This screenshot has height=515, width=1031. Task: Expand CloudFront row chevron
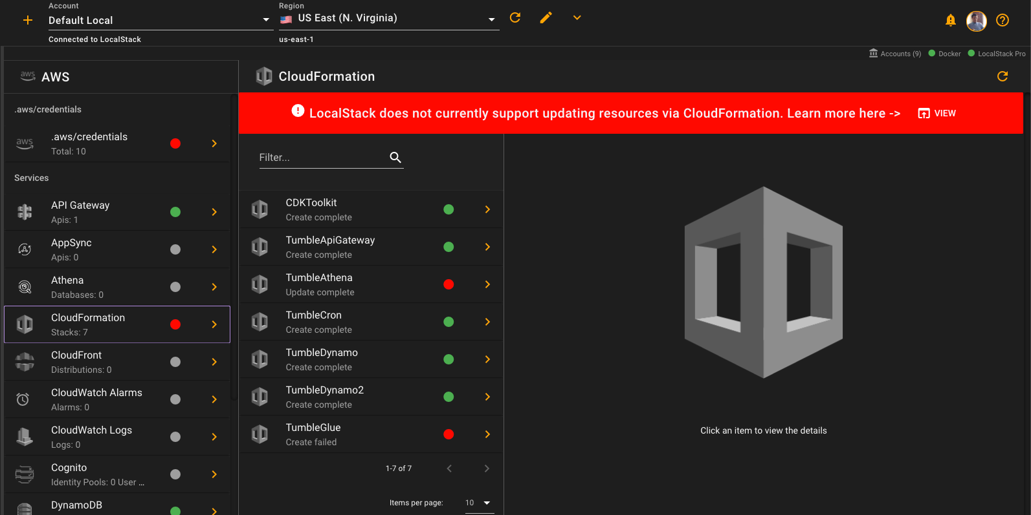[x=214, y=362]
